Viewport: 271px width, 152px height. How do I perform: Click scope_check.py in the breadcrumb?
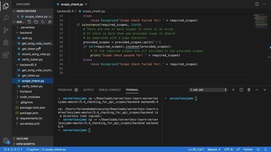[x=94, y=11]
